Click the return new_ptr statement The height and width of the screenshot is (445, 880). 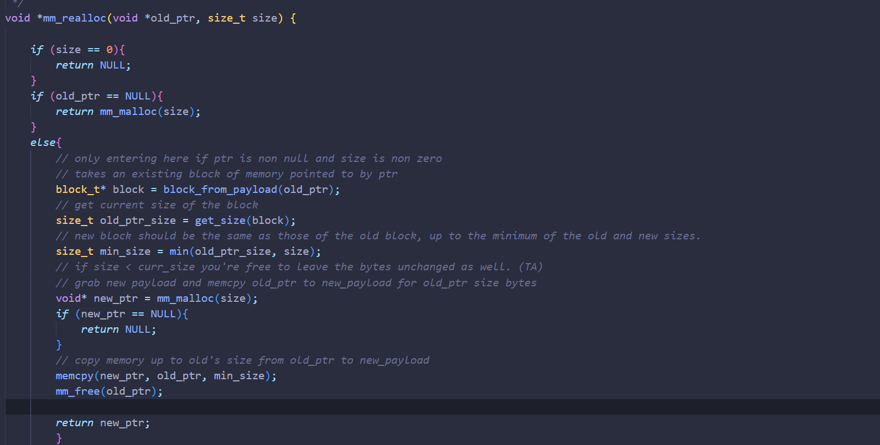click(x=102, y=423)
